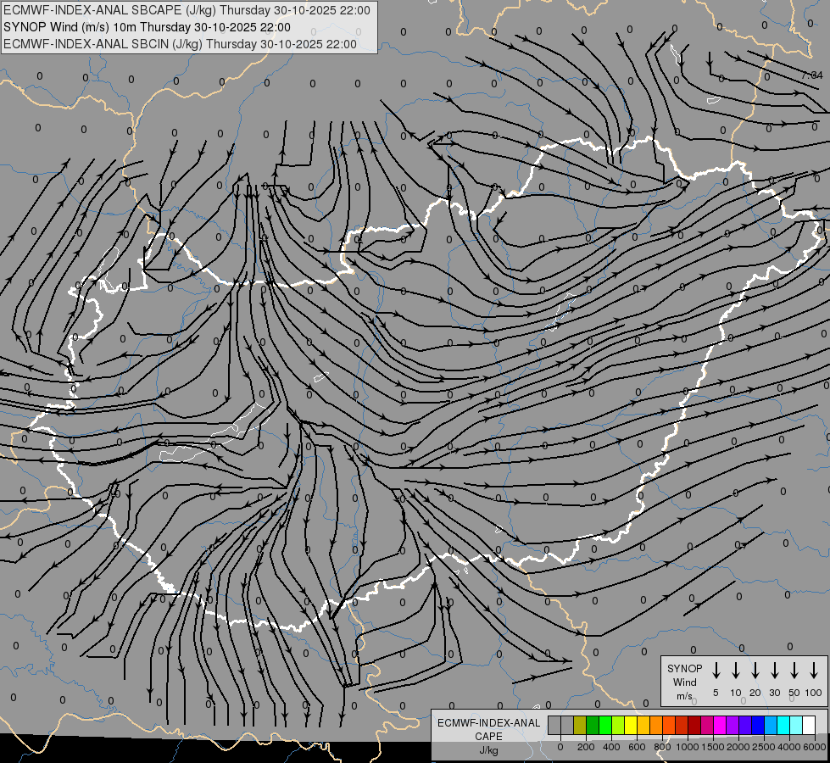
Task: Pick the bright green CAPE legend swatch
Action: [x=605, y=725]
